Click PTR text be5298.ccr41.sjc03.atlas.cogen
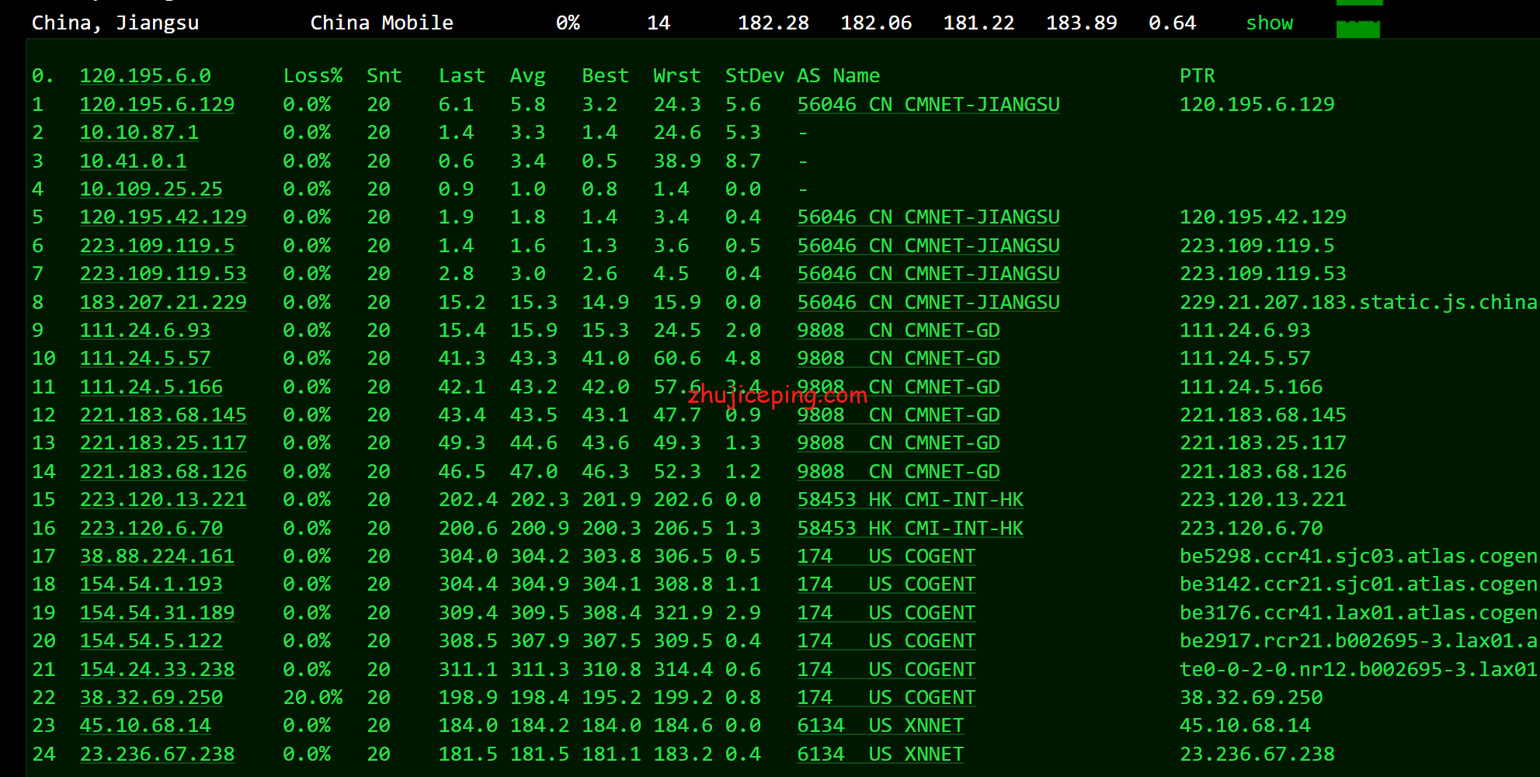 (x=1359, y=557)
